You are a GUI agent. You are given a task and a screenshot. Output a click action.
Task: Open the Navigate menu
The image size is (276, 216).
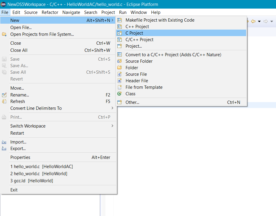pyautogui.click(x=71, y=12)
